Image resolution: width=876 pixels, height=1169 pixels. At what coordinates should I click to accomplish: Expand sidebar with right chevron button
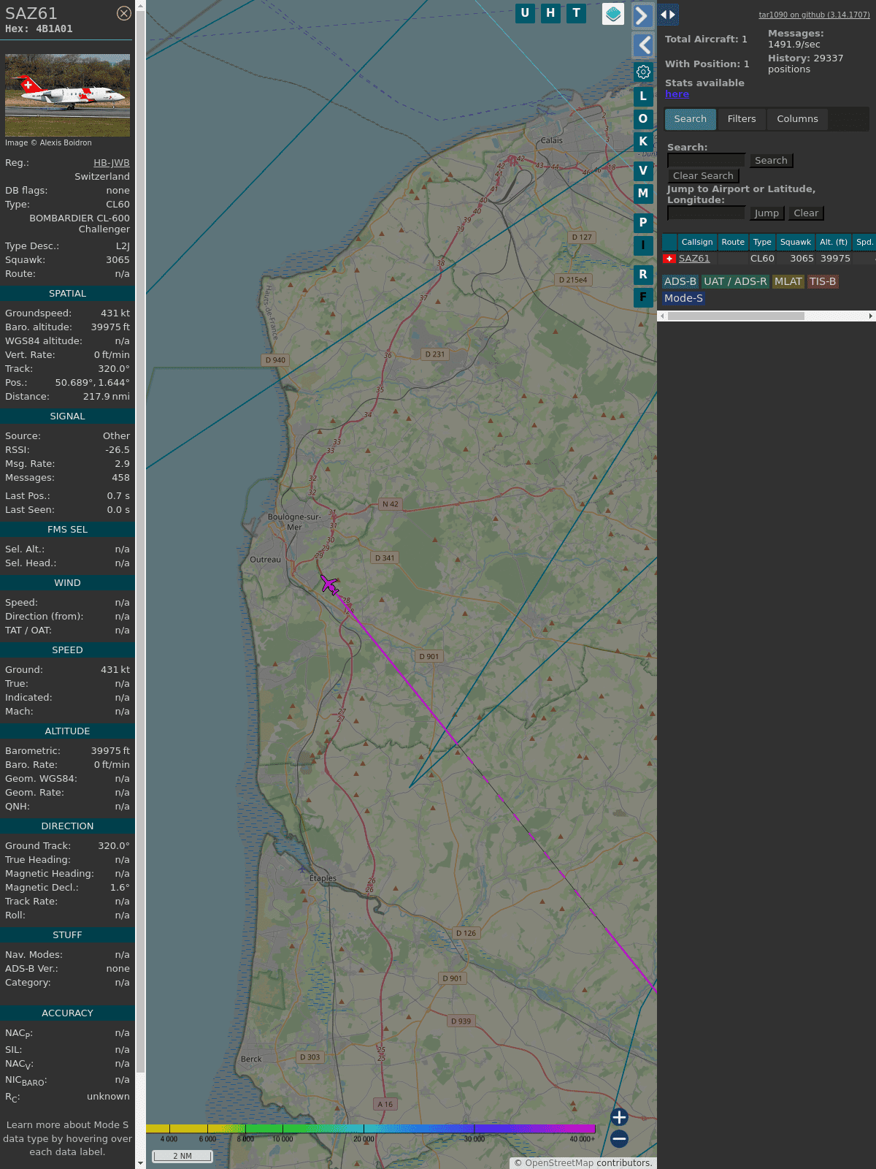[642, 16]
